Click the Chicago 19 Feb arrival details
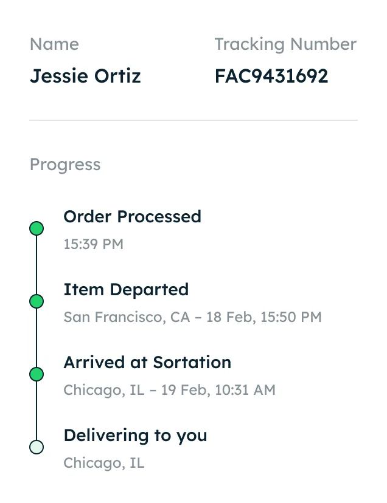This screenshot has width=387, height=503. tap(169, 390)
